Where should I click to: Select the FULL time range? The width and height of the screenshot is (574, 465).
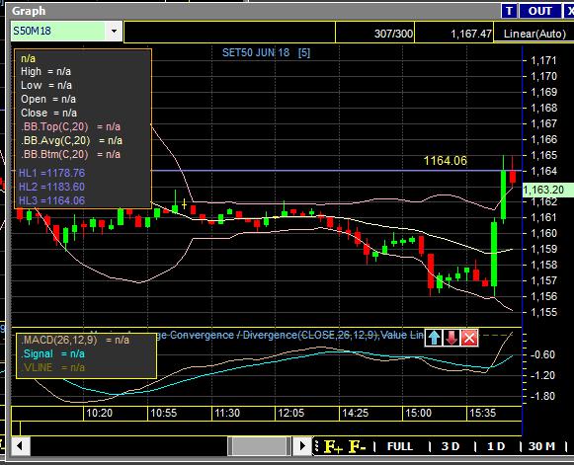[x=400, y=446]
